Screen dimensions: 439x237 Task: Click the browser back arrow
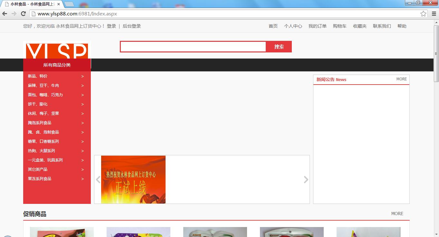pyautogui.click(x=5, y=14)
